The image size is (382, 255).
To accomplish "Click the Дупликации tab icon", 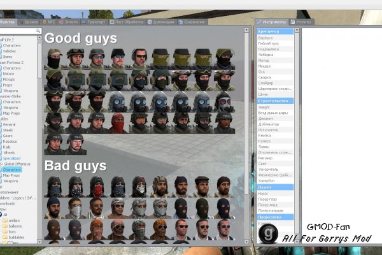I will click(x=150, y=22).
